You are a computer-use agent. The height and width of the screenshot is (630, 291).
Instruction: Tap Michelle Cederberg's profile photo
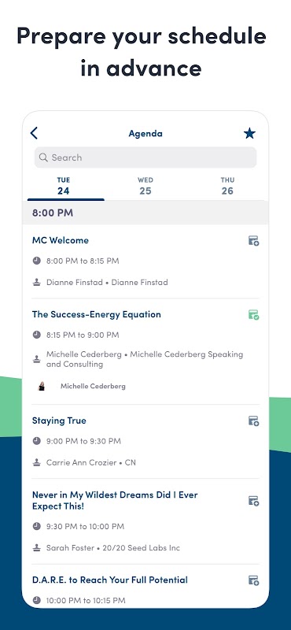42,386
